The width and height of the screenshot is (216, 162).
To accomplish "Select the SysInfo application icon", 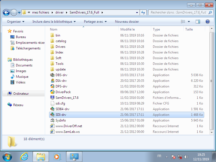I will click(52, 120).
